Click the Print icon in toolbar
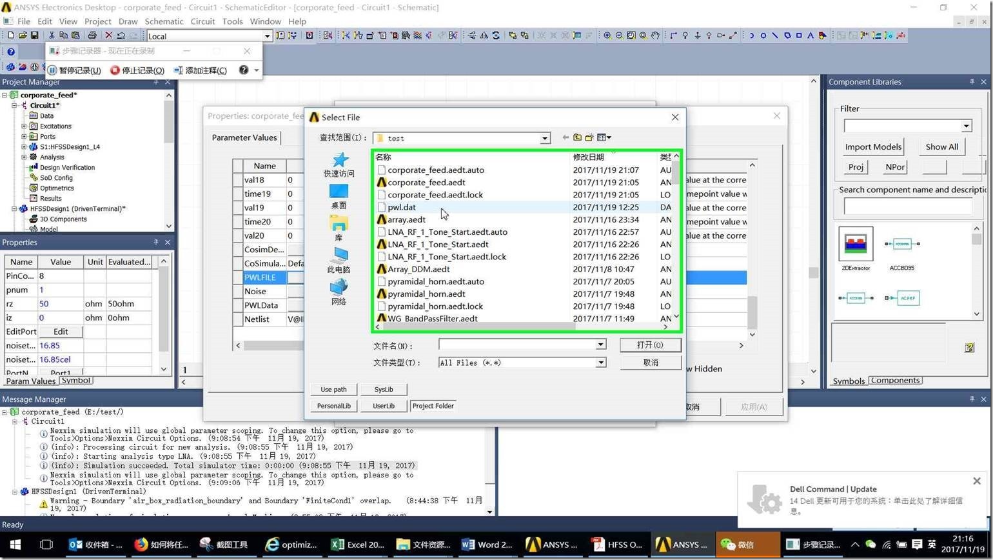The height and width of the screenshot is (560, 993). [x=92, y=35]
